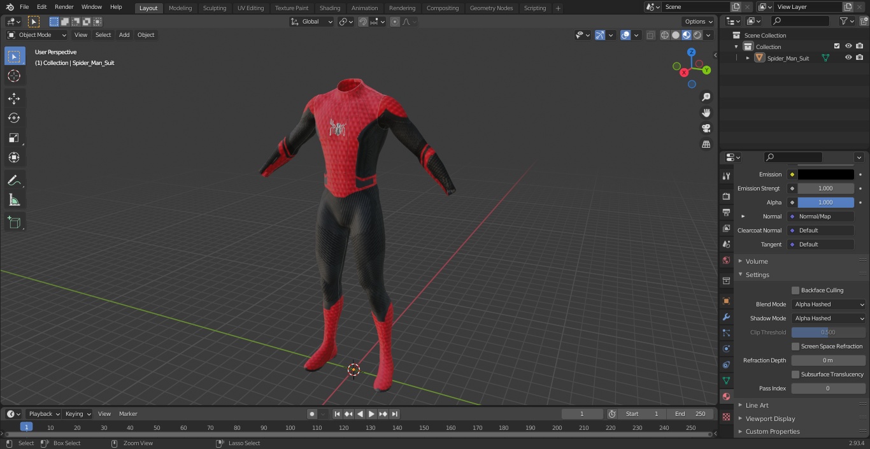The image size is (870, 449).
Task: Open the Output properties tab
Action: pyautogui.click(x=726, y=212)
